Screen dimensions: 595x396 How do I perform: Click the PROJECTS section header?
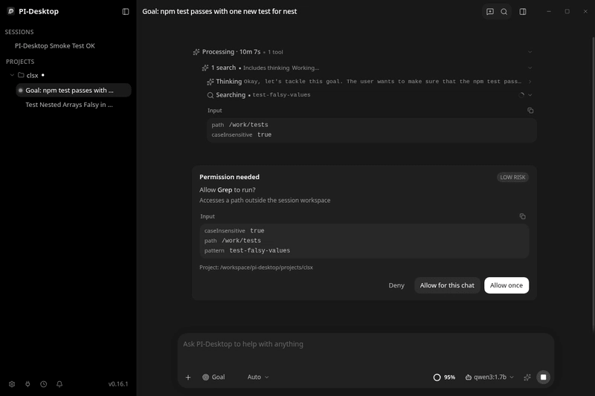20,62
